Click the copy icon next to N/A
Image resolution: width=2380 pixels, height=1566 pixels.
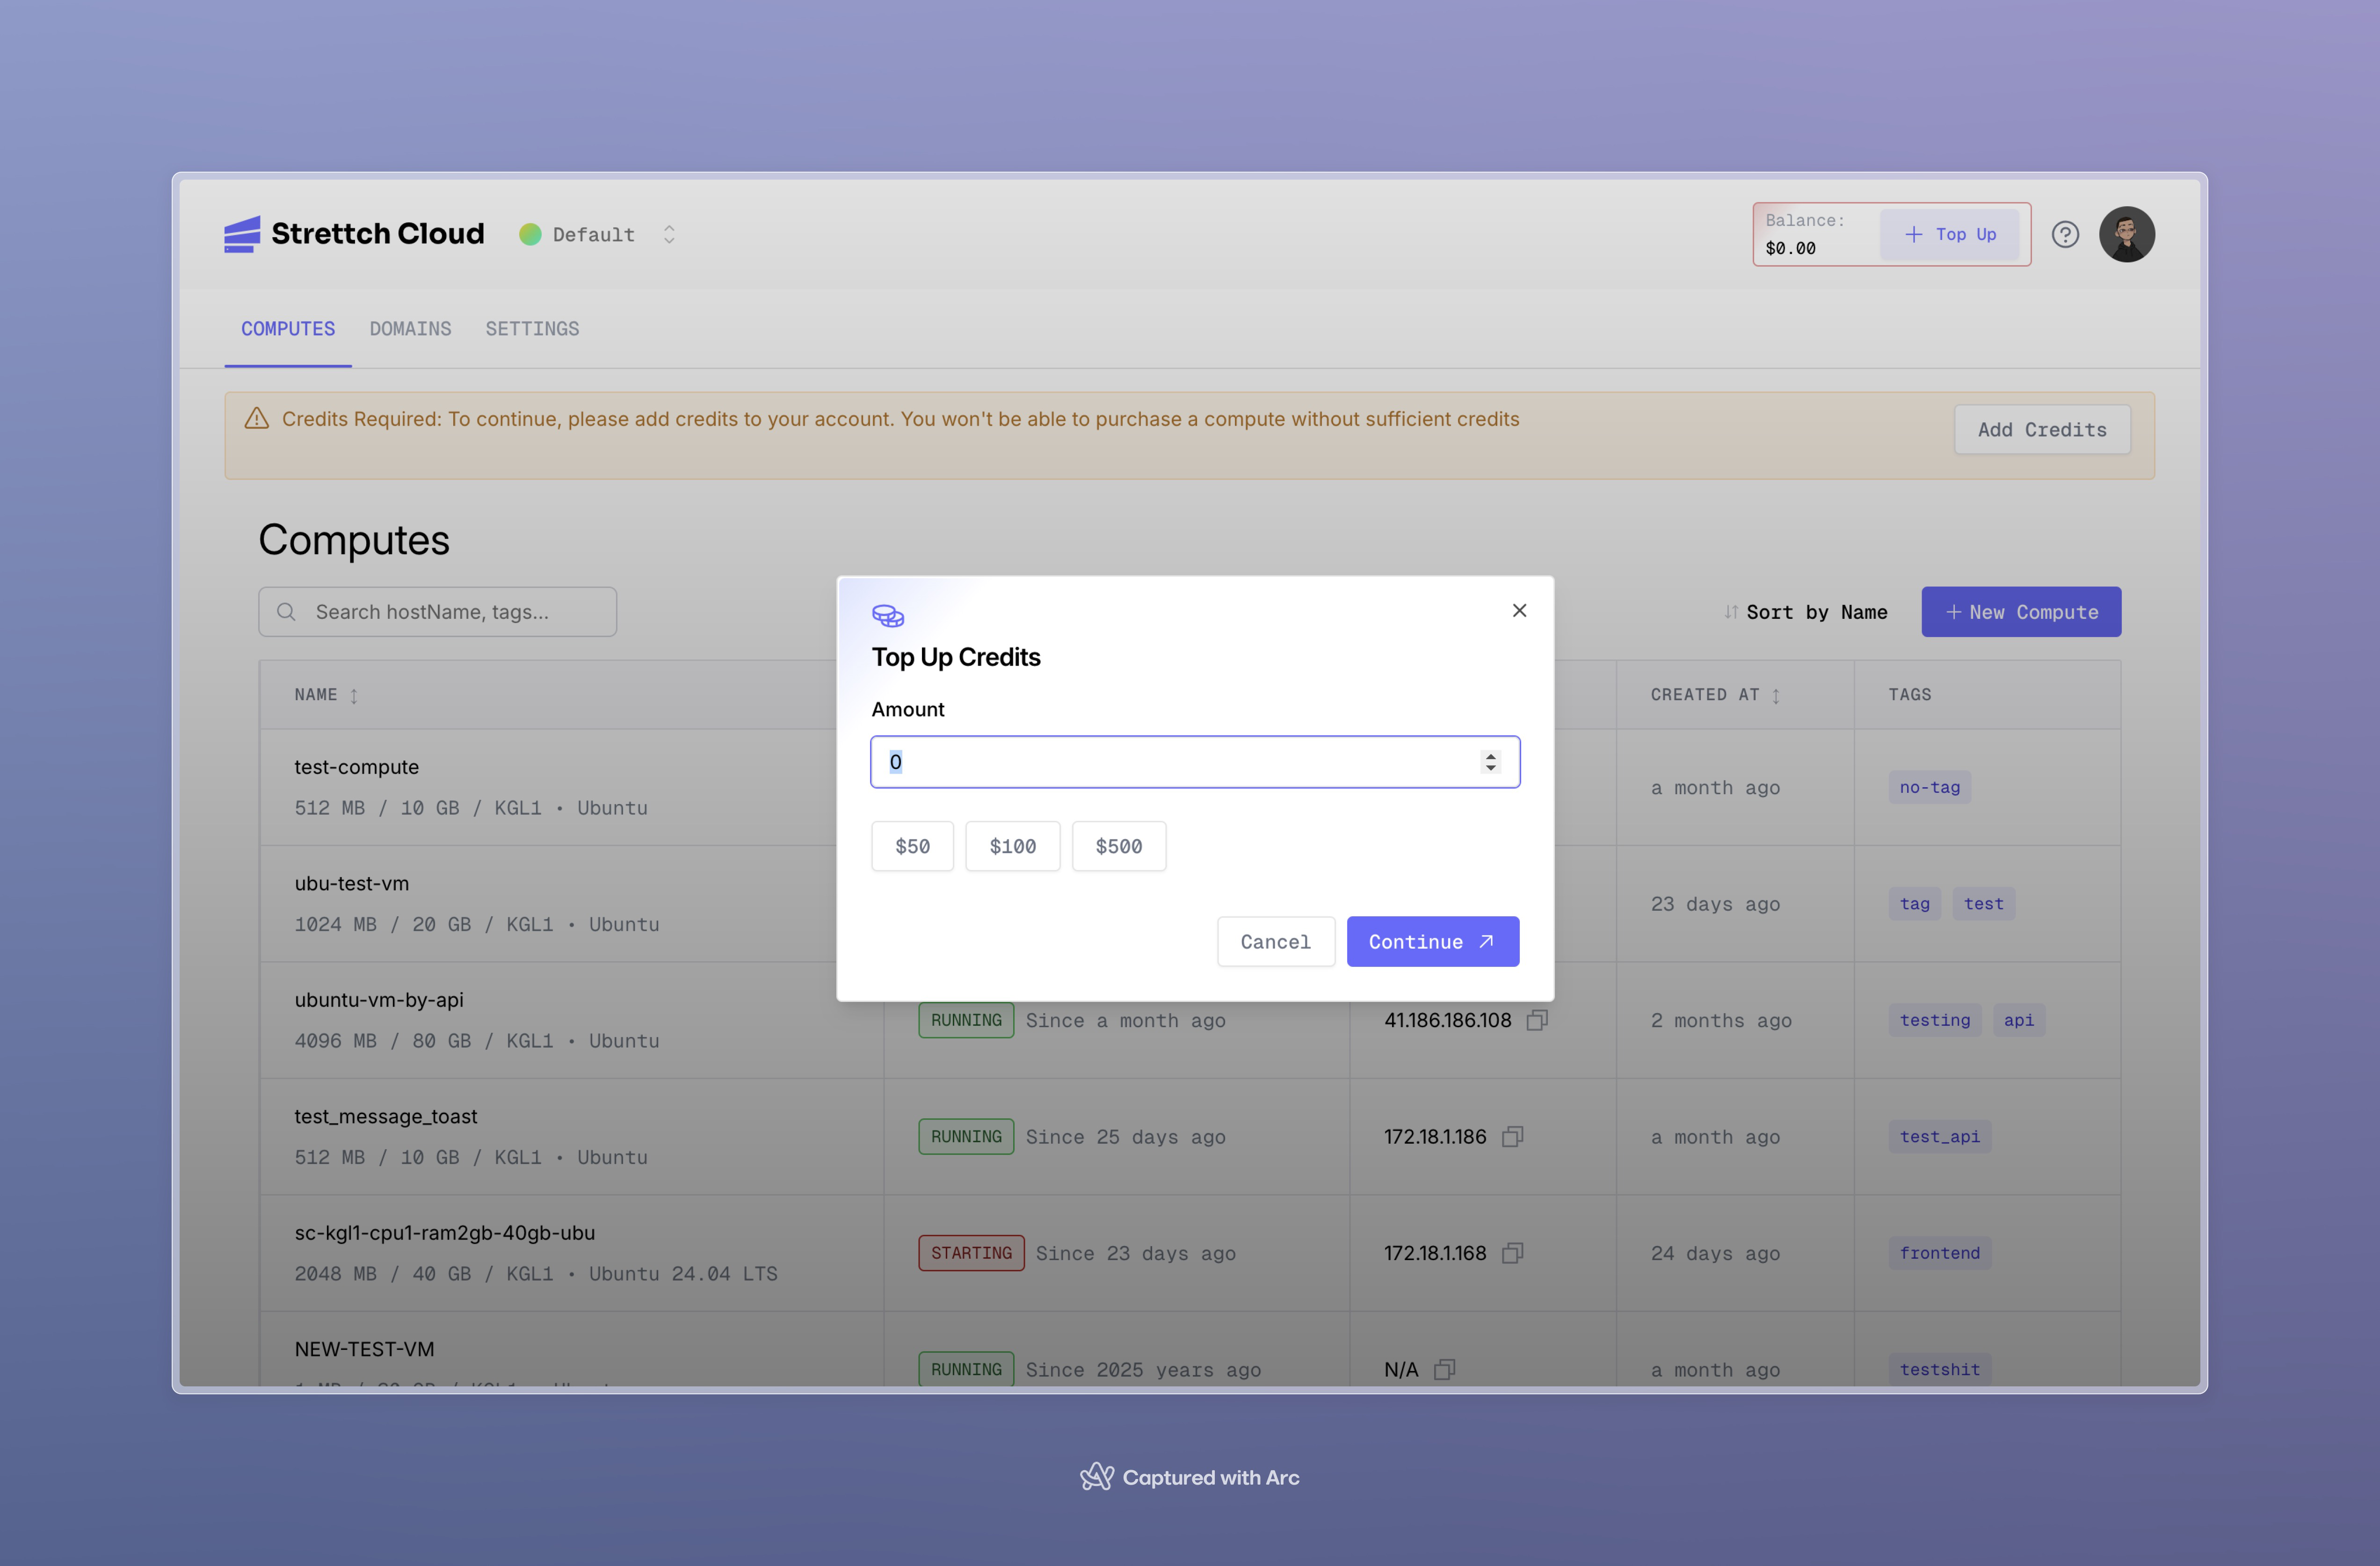(x=1444, y=1369)
